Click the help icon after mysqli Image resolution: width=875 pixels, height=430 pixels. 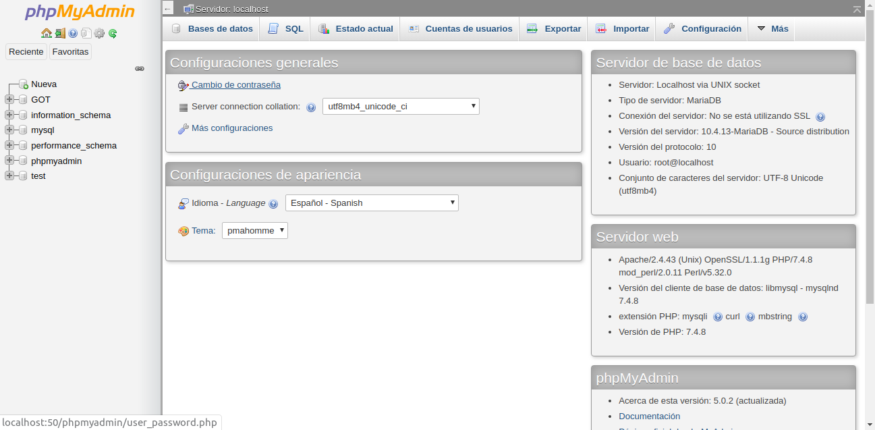click(718, 317)
